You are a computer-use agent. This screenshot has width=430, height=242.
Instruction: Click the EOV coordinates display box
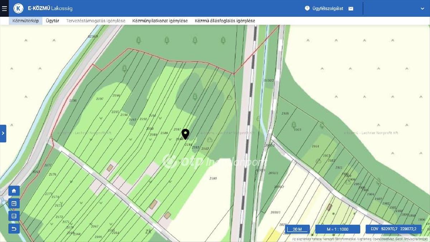pos(393,229)
